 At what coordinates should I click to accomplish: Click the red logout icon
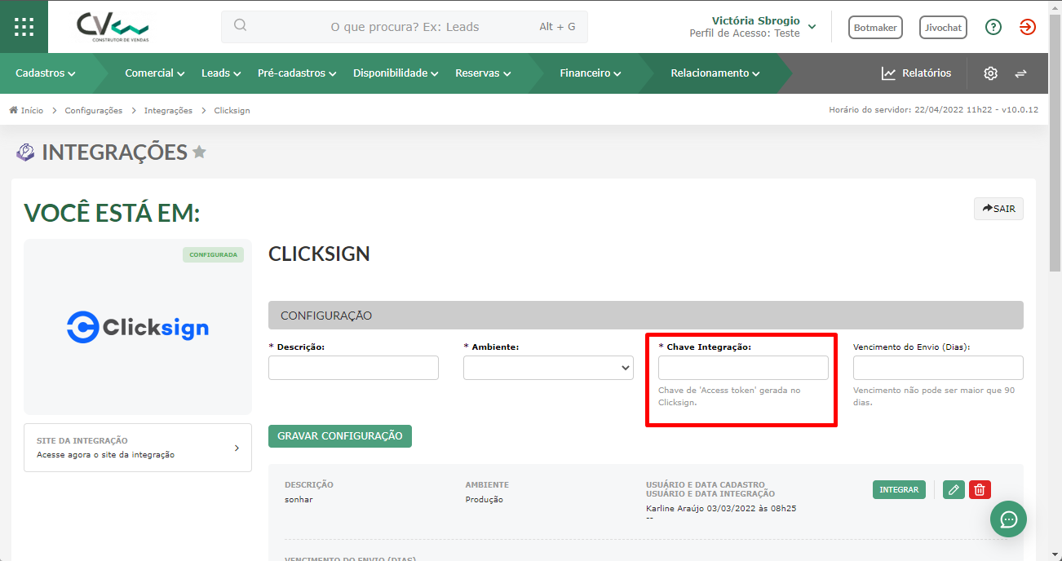pos(1027,27)
